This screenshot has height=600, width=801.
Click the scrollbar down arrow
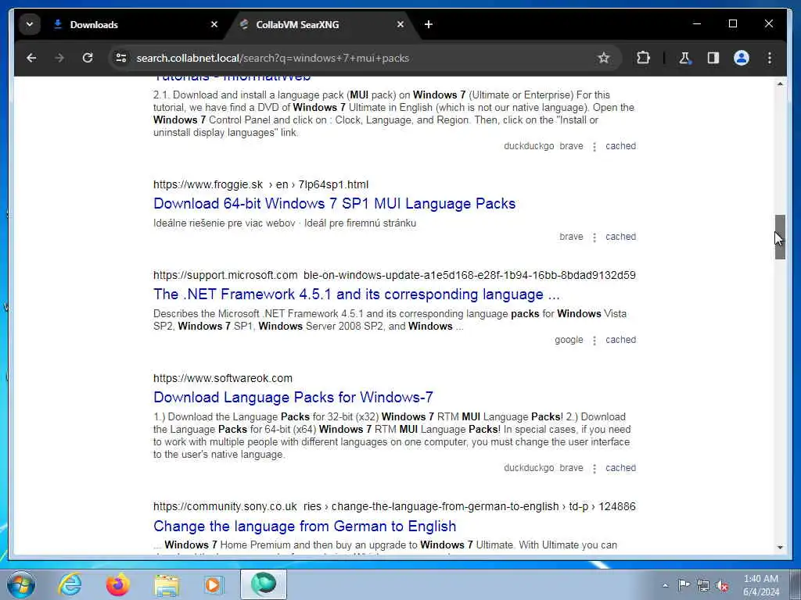[780, 548]
